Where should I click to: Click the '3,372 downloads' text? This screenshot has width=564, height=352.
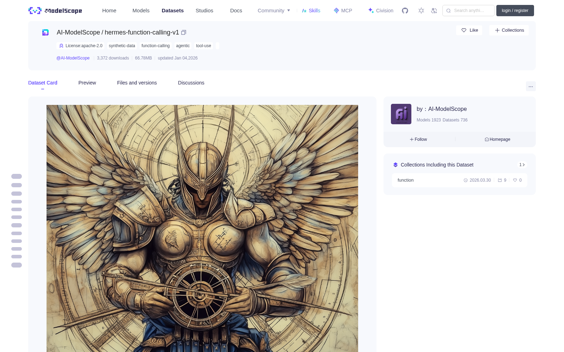[113, 58]
